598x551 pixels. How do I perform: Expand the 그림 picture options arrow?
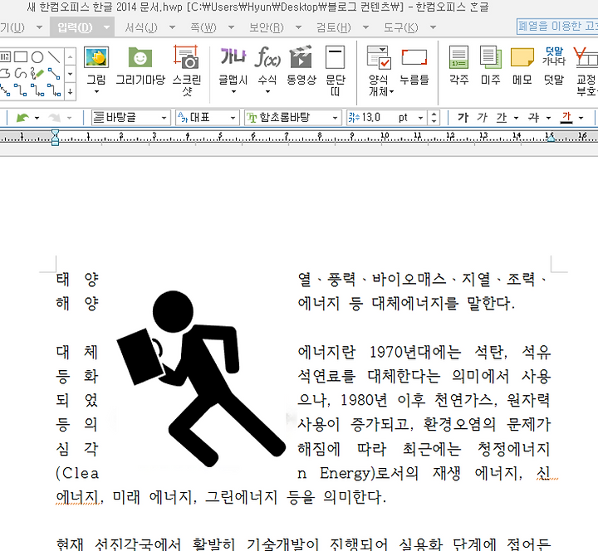point(96,92)
